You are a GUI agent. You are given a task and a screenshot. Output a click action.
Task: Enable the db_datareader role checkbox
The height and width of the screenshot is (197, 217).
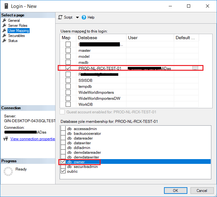63,138
